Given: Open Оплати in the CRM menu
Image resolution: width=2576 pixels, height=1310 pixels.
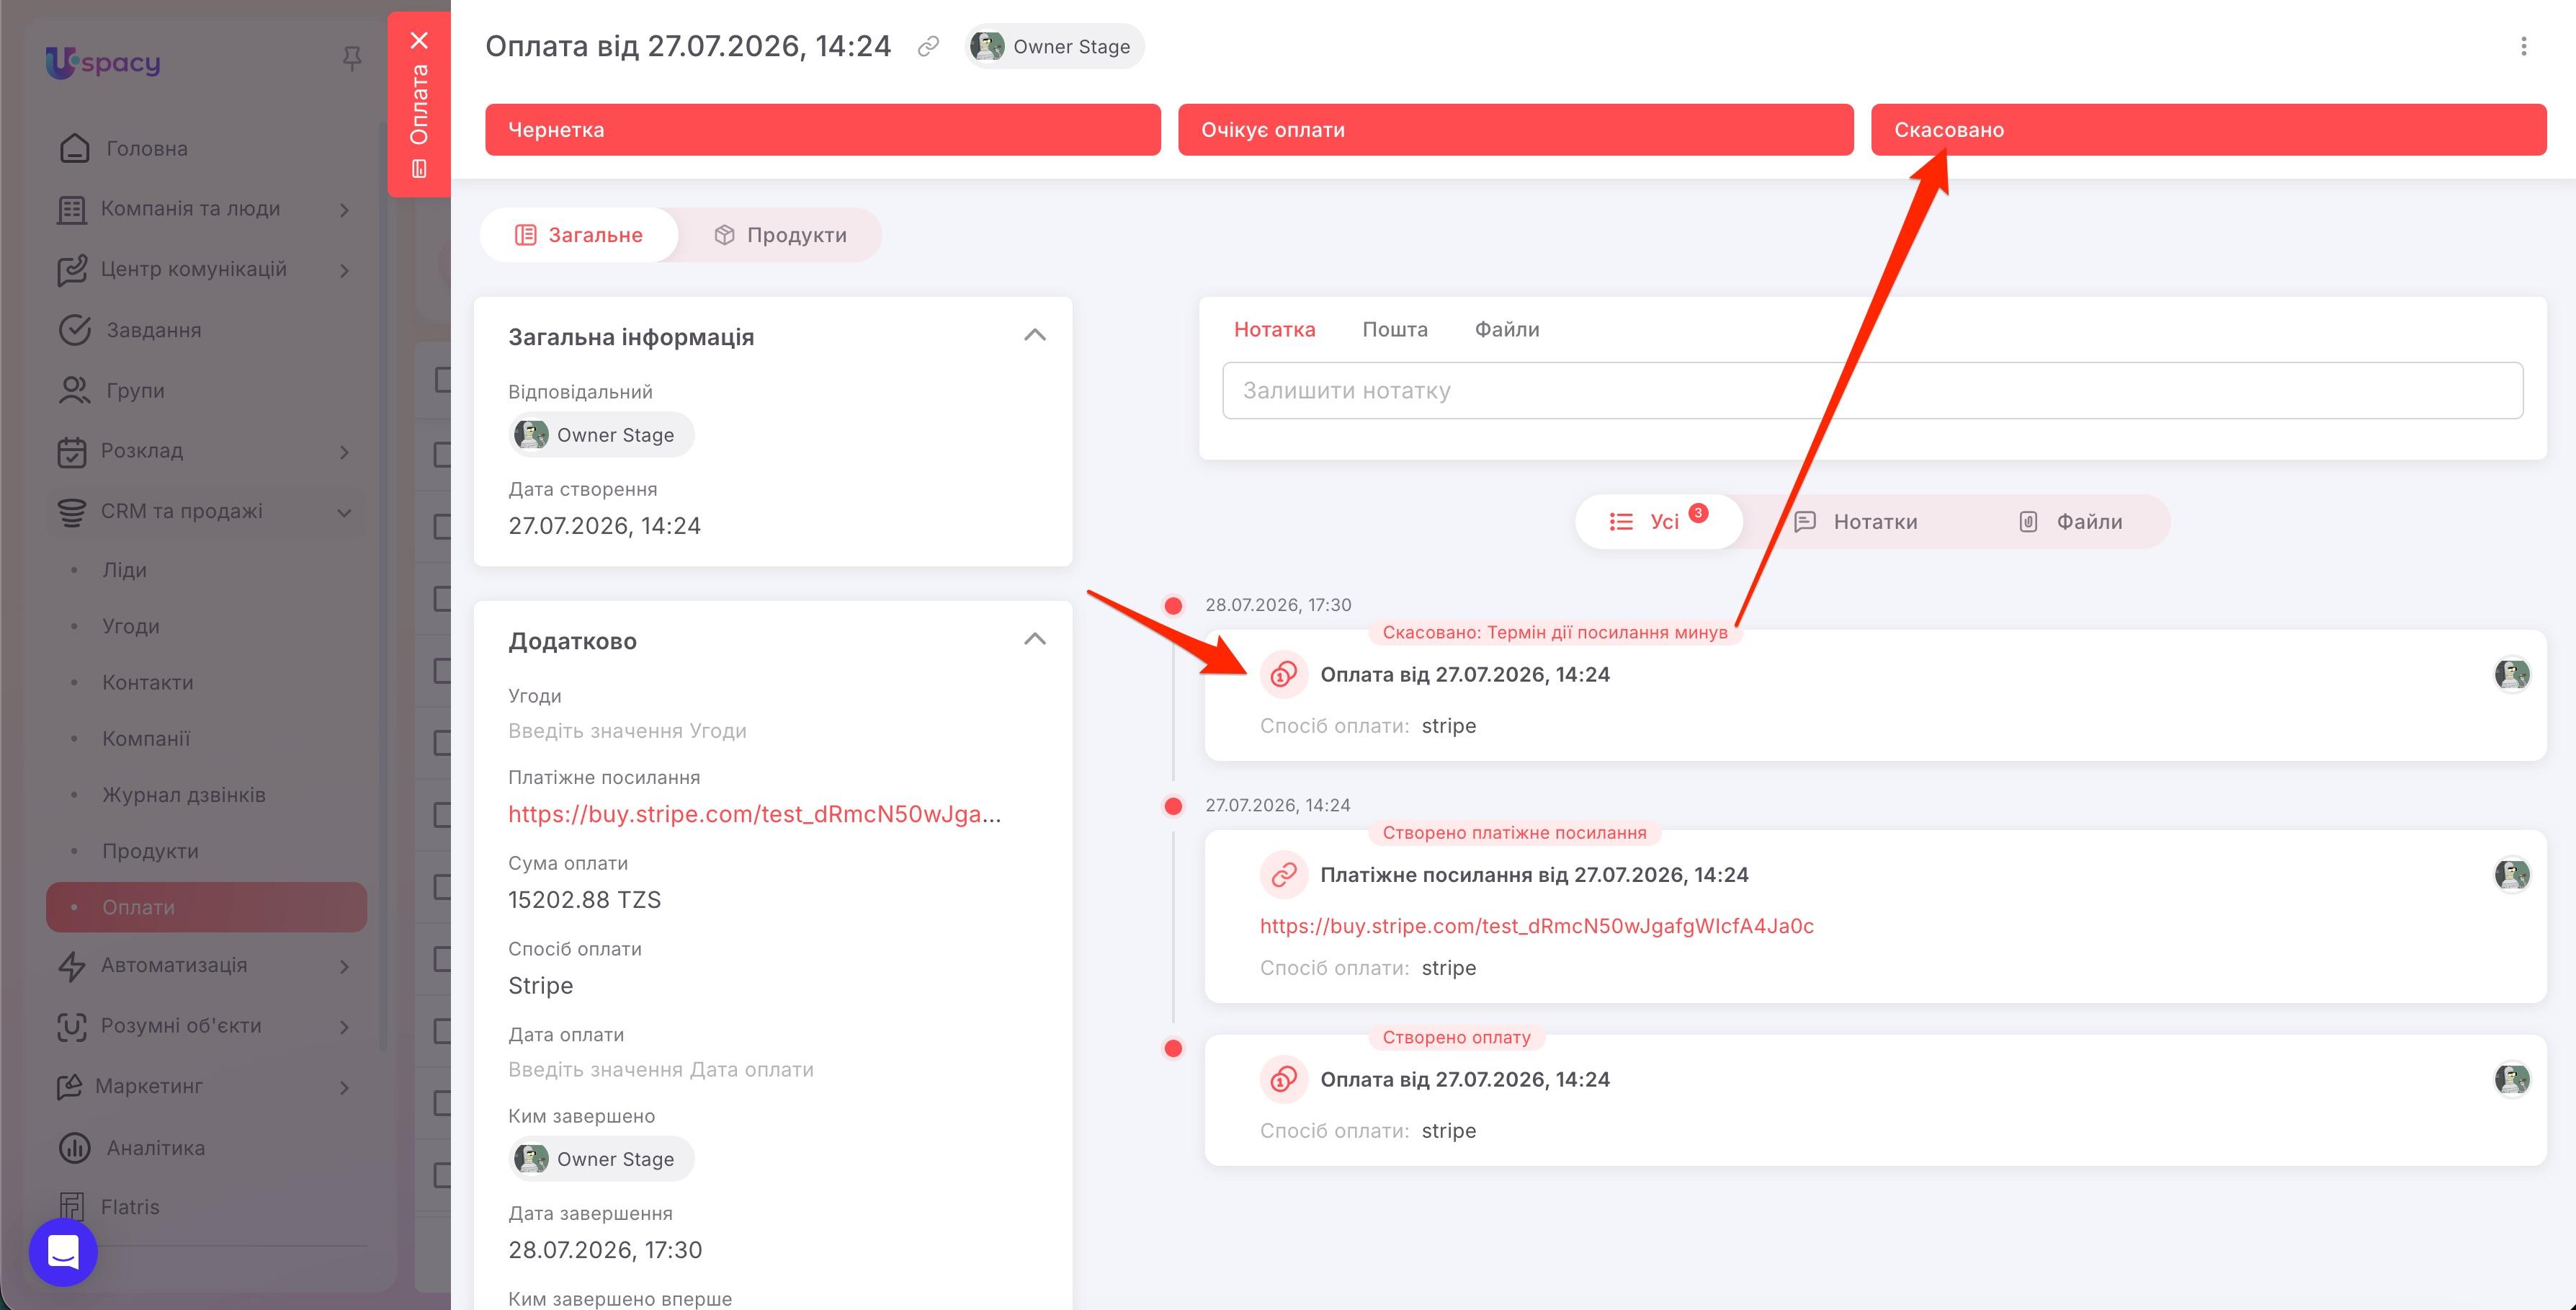Looking at the screenshot, I should click(x=206, y=907).
